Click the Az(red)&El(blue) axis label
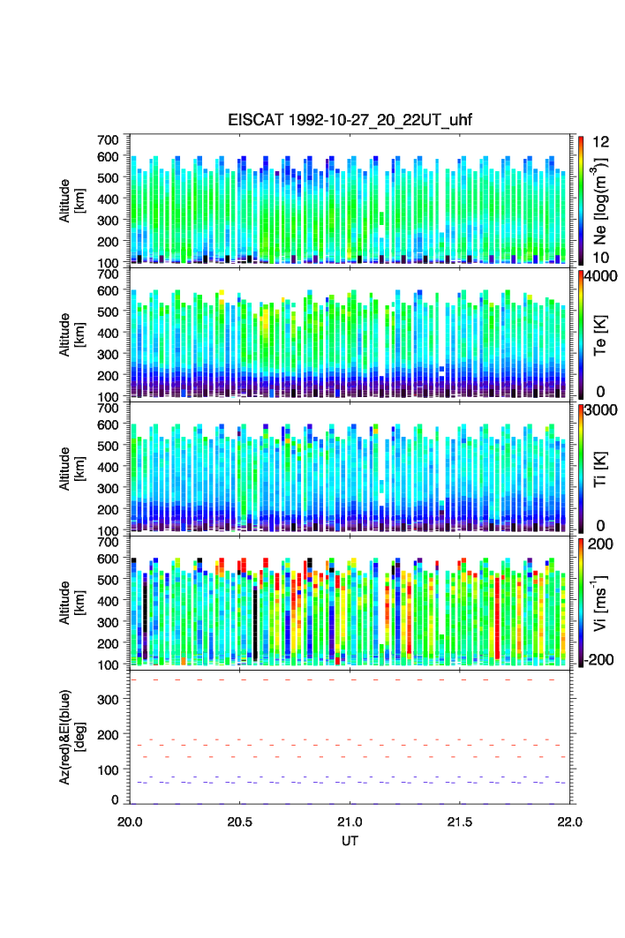This screenshot has height=938, width=625. 72,737
